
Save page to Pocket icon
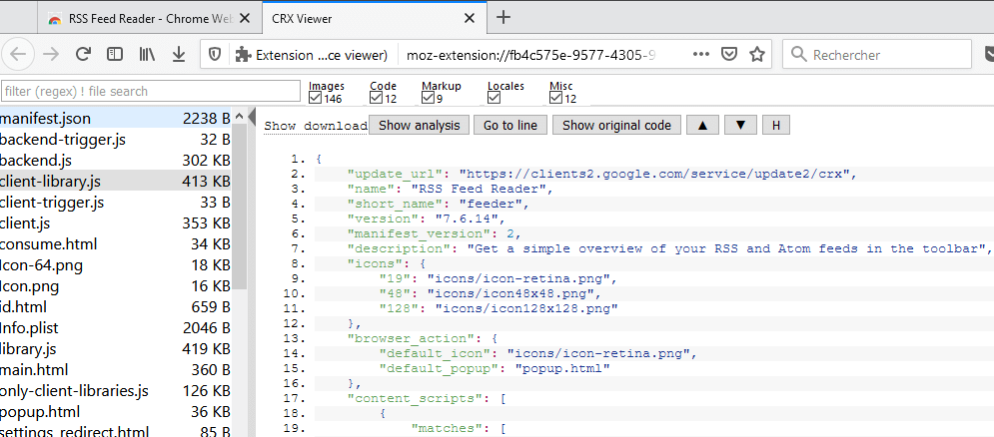729,55
